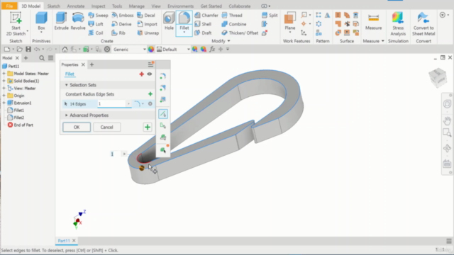The image size is (454, 255).
Task: Search the Model browser
Action: [42, 58]
